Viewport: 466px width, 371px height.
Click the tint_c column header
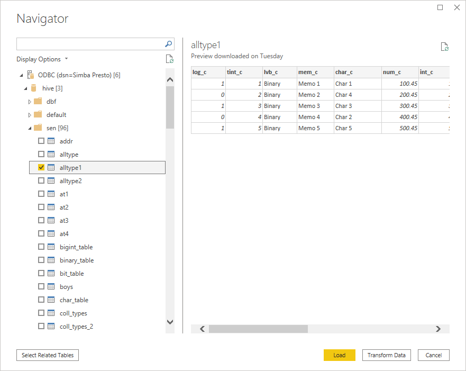point(244,72)
